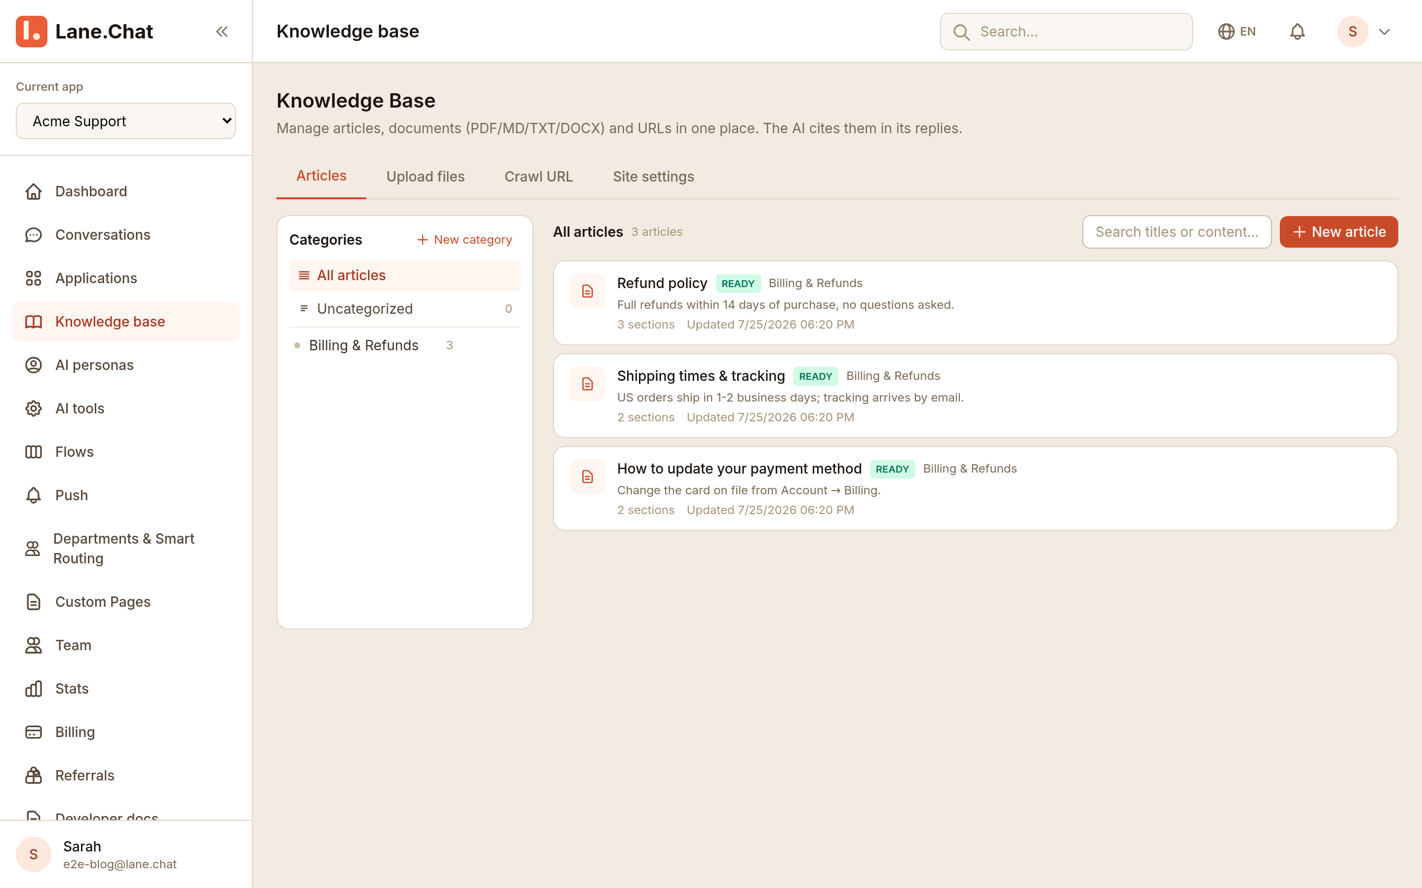
Task: Open the Shipping times & tracking article
Action: click(976, 396)
